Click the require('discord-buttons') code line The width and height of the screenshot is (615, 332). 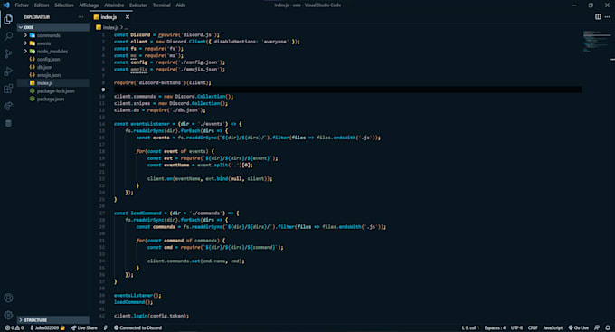click(x=163, y=83)
